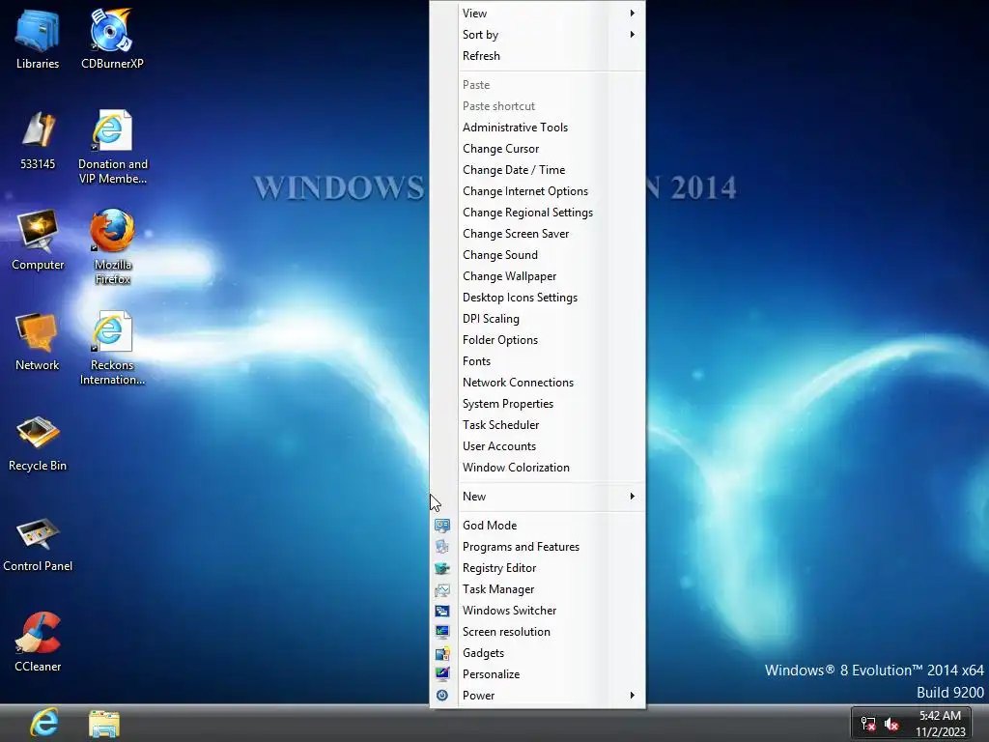Click the Gadgets menu icon
The width and height of the screenshot is (989, 742).
[442, 654]
